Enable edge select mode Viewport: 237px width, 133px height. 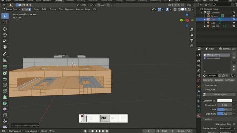26,9
